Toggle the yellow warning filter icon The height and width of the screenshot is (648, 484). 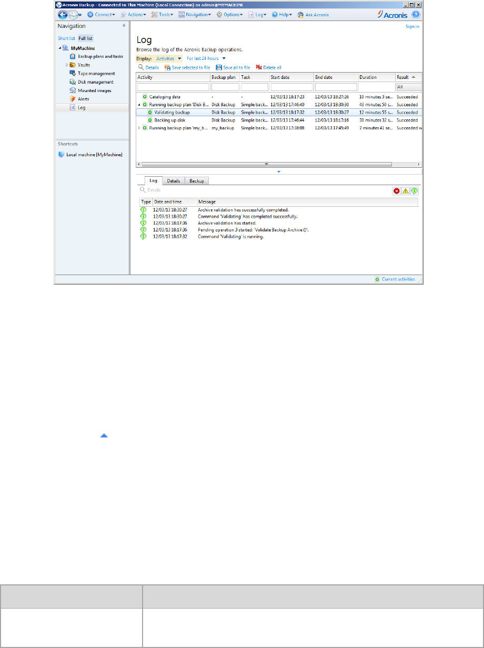point(406,191)
